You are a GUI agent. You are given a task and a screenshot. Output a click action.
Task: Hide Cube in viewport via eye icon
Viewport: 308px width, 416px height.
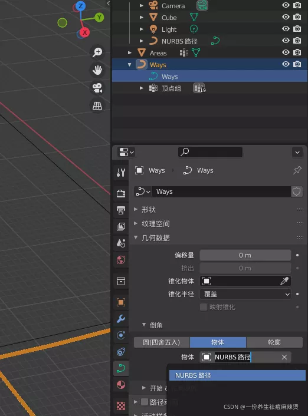click(x=286, y=17)
